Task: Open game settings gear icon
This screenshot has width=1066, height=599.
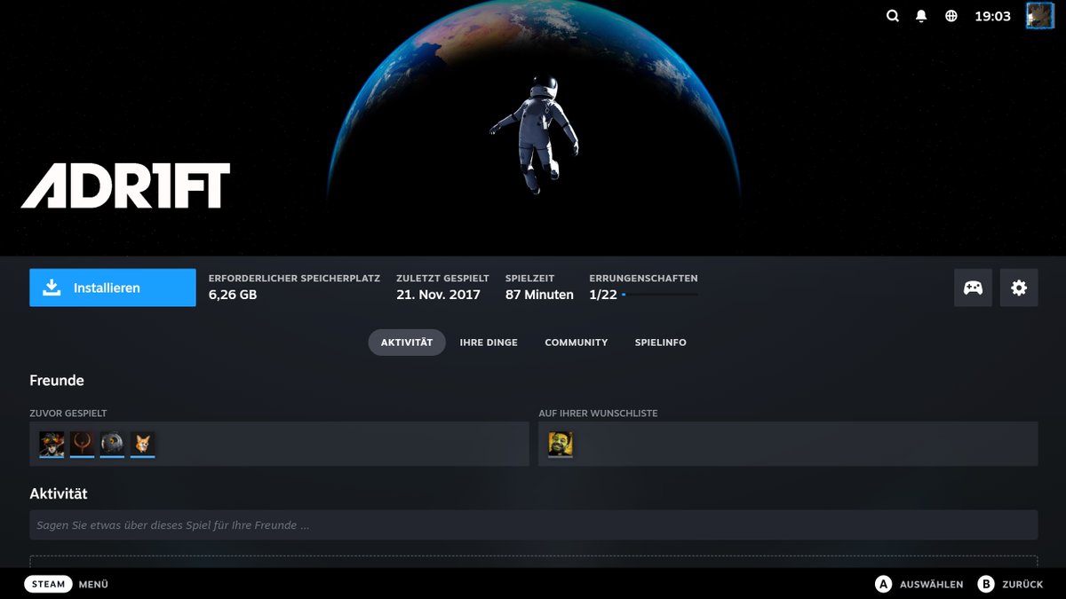Action: pos(1019,288)
